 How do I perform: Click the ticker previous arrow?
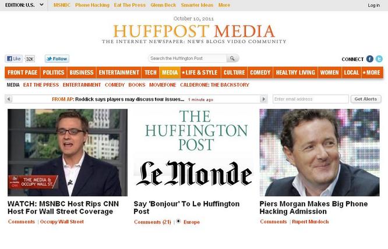click(9, 99)
